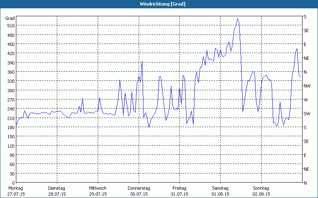Viewport: 318px width, 198px height.
Task: Click the Donnerstag day label
Action: coord(139,188)
